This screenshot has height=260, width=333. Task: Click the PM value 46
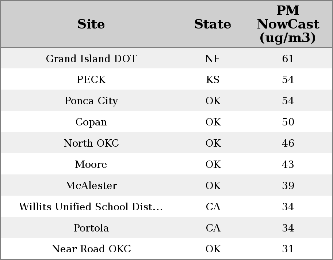pos(288,143)
